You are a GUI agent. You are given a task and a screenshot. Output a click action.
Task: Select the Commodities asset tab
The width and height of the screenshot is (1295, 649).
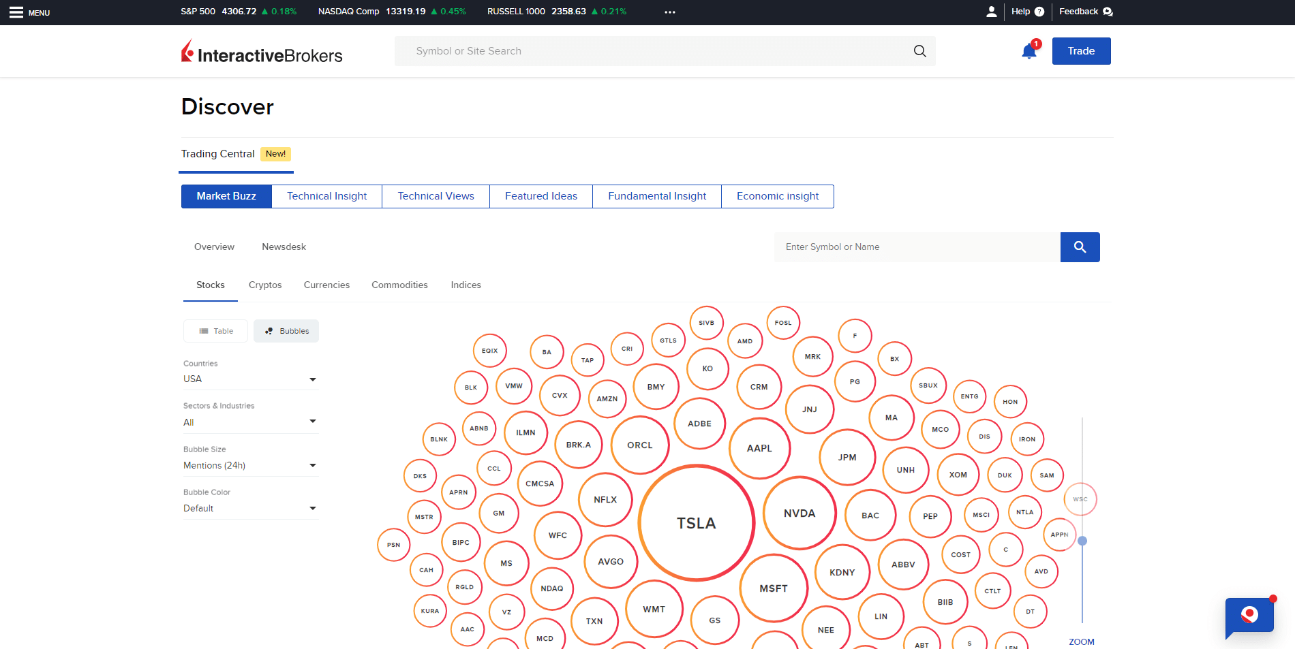click(x=399, y=285)
